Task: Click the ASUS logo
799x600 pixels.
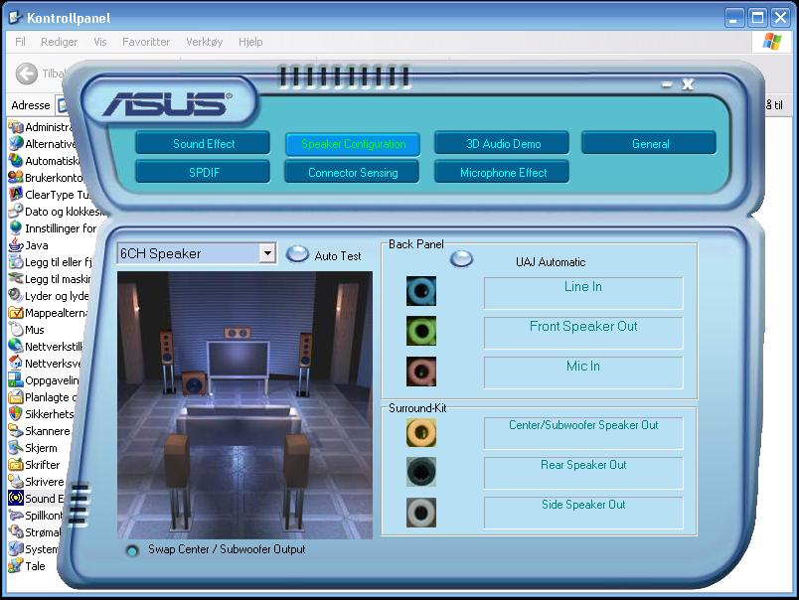Action: 168,103
